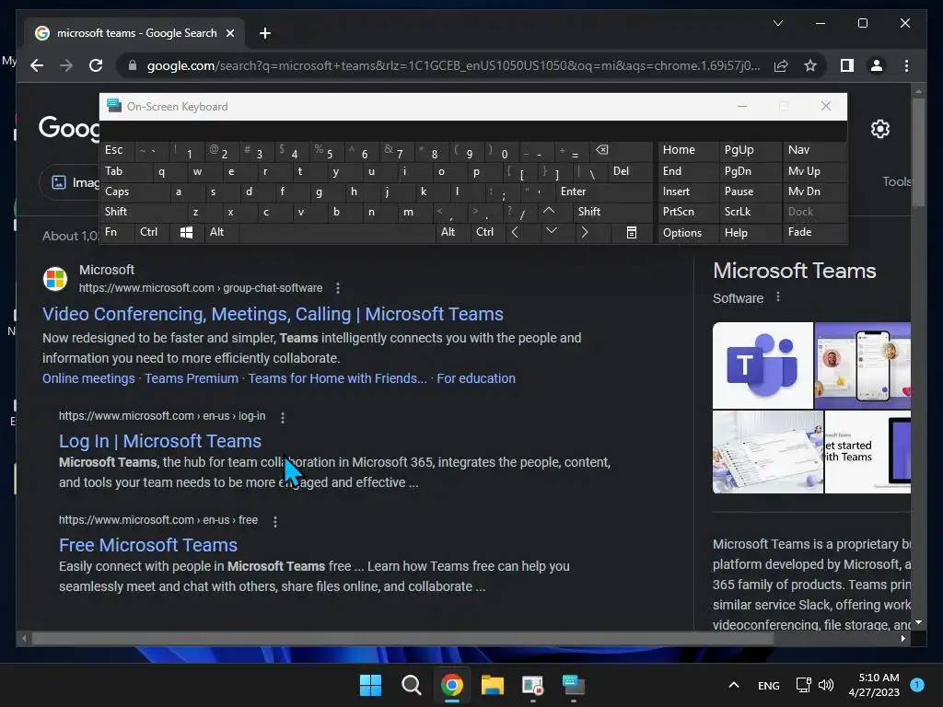Toggle the left Shift key
The height and width of the screenshot is (707, 943).
[x=143, y=212]
